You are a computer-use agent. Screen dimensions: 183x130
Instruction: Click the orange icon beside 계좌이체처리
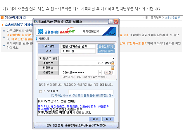tap(2, 18)
